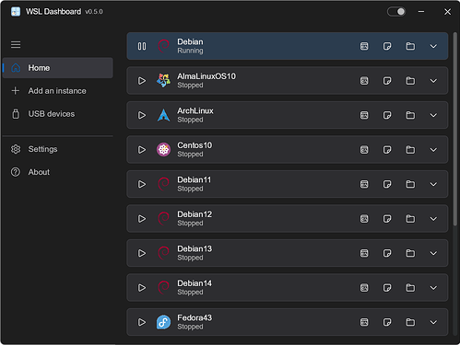Open folder icon in Debian11 row
The image size is (460, 345).
pos(410,184)
